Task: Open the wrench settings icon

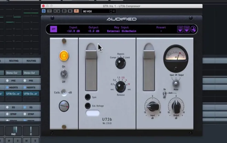Action: point(193,29)
